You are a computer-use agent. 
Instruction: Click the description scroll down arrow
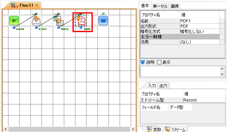[222, 74]
